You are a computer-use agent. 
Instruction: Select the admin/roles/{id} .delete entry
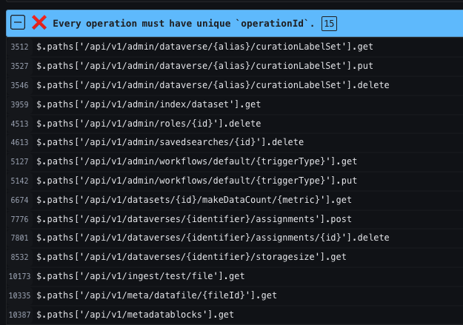[x=148, y=124]
